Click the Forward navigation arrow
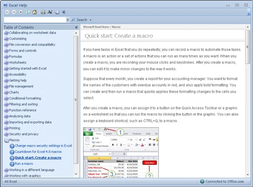The width and height of the screenshot is (253, 187). 14,12
